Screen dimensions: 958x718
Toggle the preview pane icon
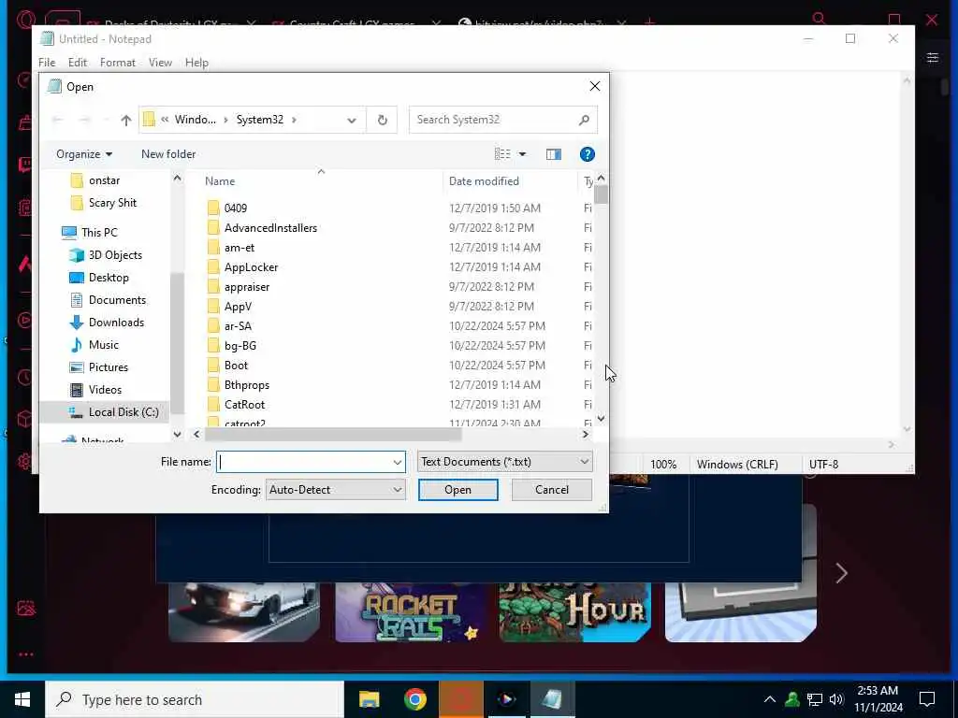554,154
